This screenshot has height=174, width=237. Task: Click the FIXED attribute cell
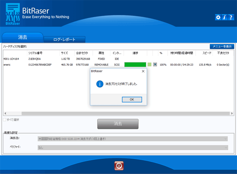tap(101, 59)
